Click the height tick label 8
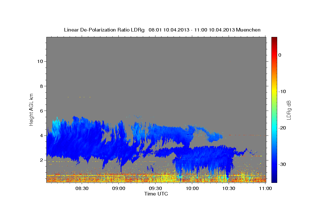The height and width of the screenshot is (219, 329). pyautogui.click(x=42, y=86)
